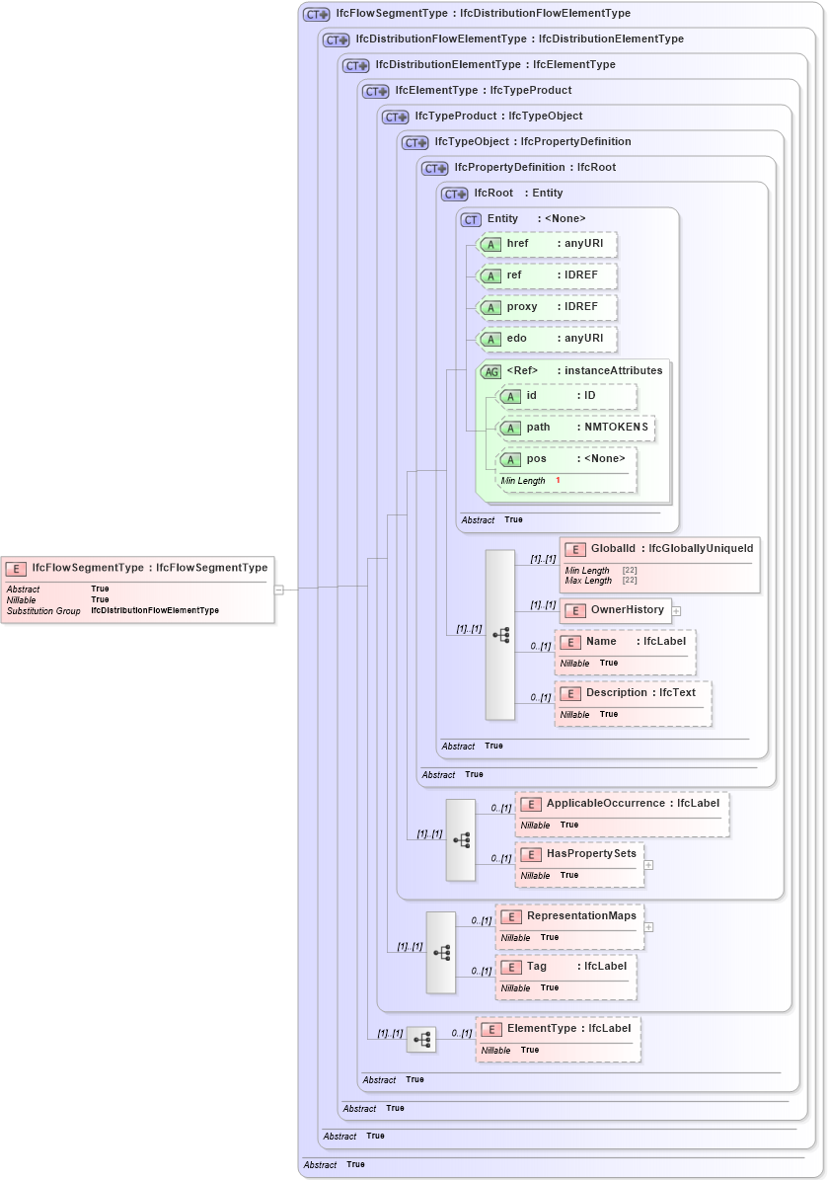
Task: Toggle the Entity type detail view
Action: (470, 219)
